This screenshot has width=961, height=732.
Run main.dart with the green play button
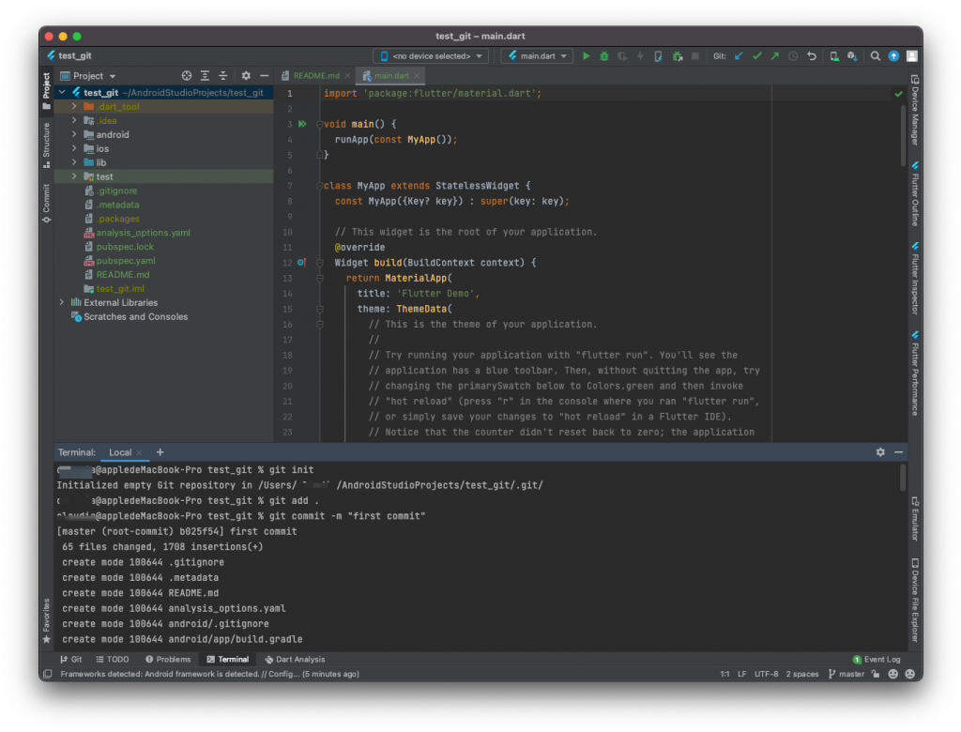[x=586, y=55]
